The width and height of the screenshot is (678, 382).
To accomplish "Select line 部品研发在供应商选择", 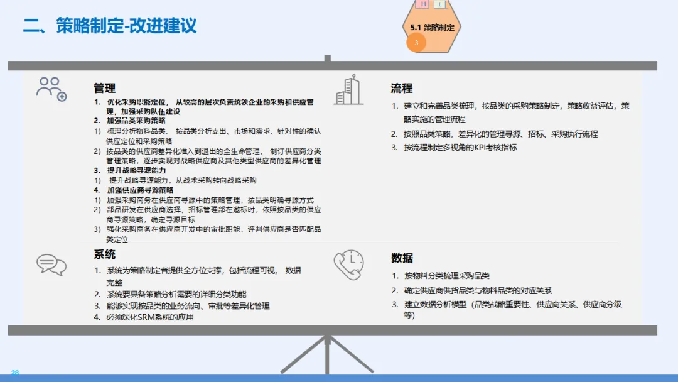I will 208,215.
